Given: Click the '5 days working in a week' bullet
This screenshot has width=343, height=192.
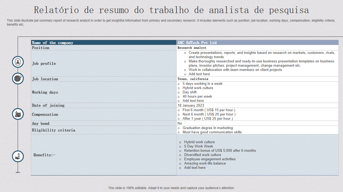Looking at the screenshot, I should click(x=203, y=84).
